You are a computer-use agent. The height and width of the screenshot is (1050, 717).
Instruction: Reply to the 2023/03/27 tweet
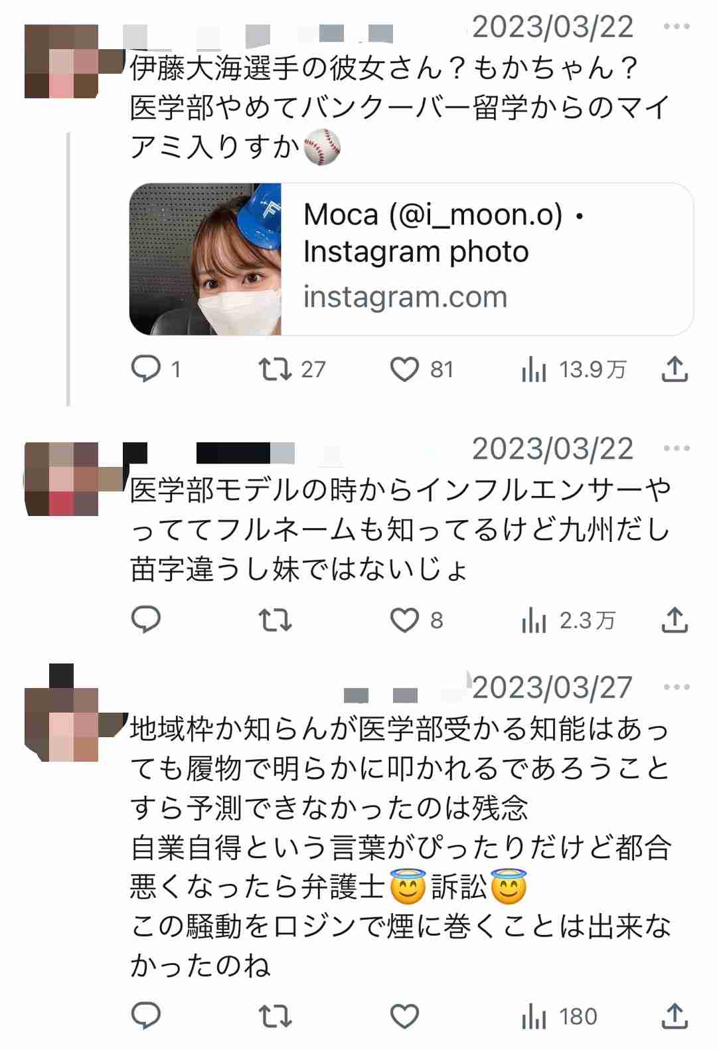147,1016
